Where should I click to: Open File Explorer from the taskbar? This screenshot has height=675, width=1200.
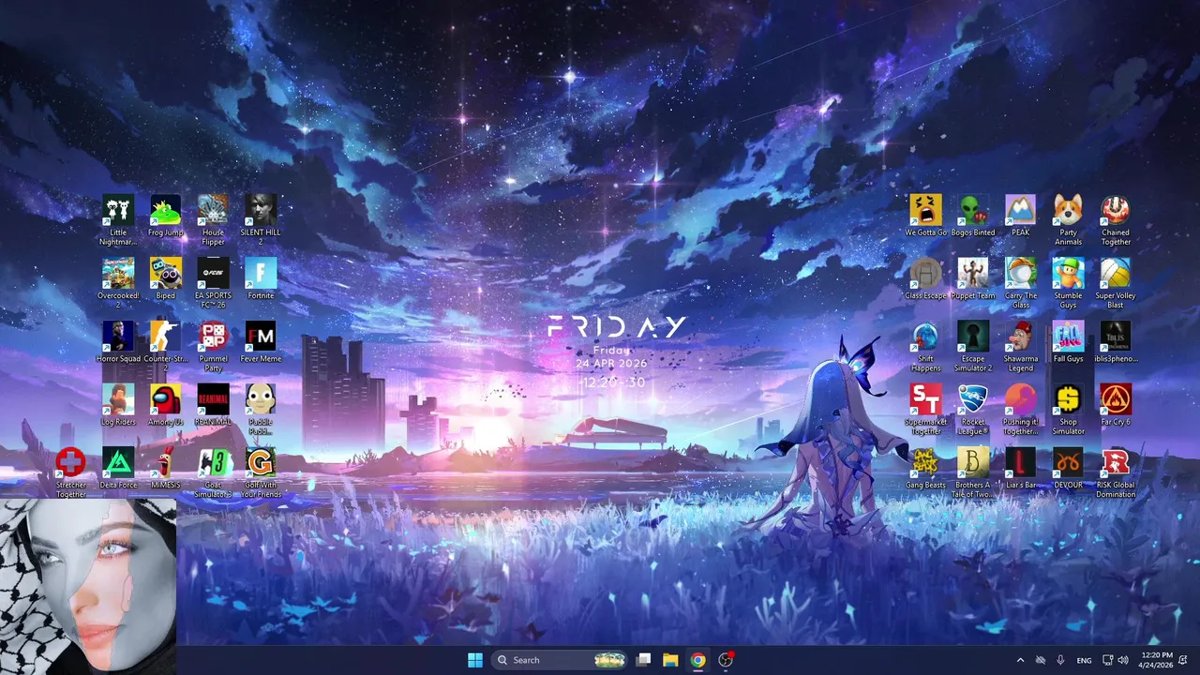(670, 660)
